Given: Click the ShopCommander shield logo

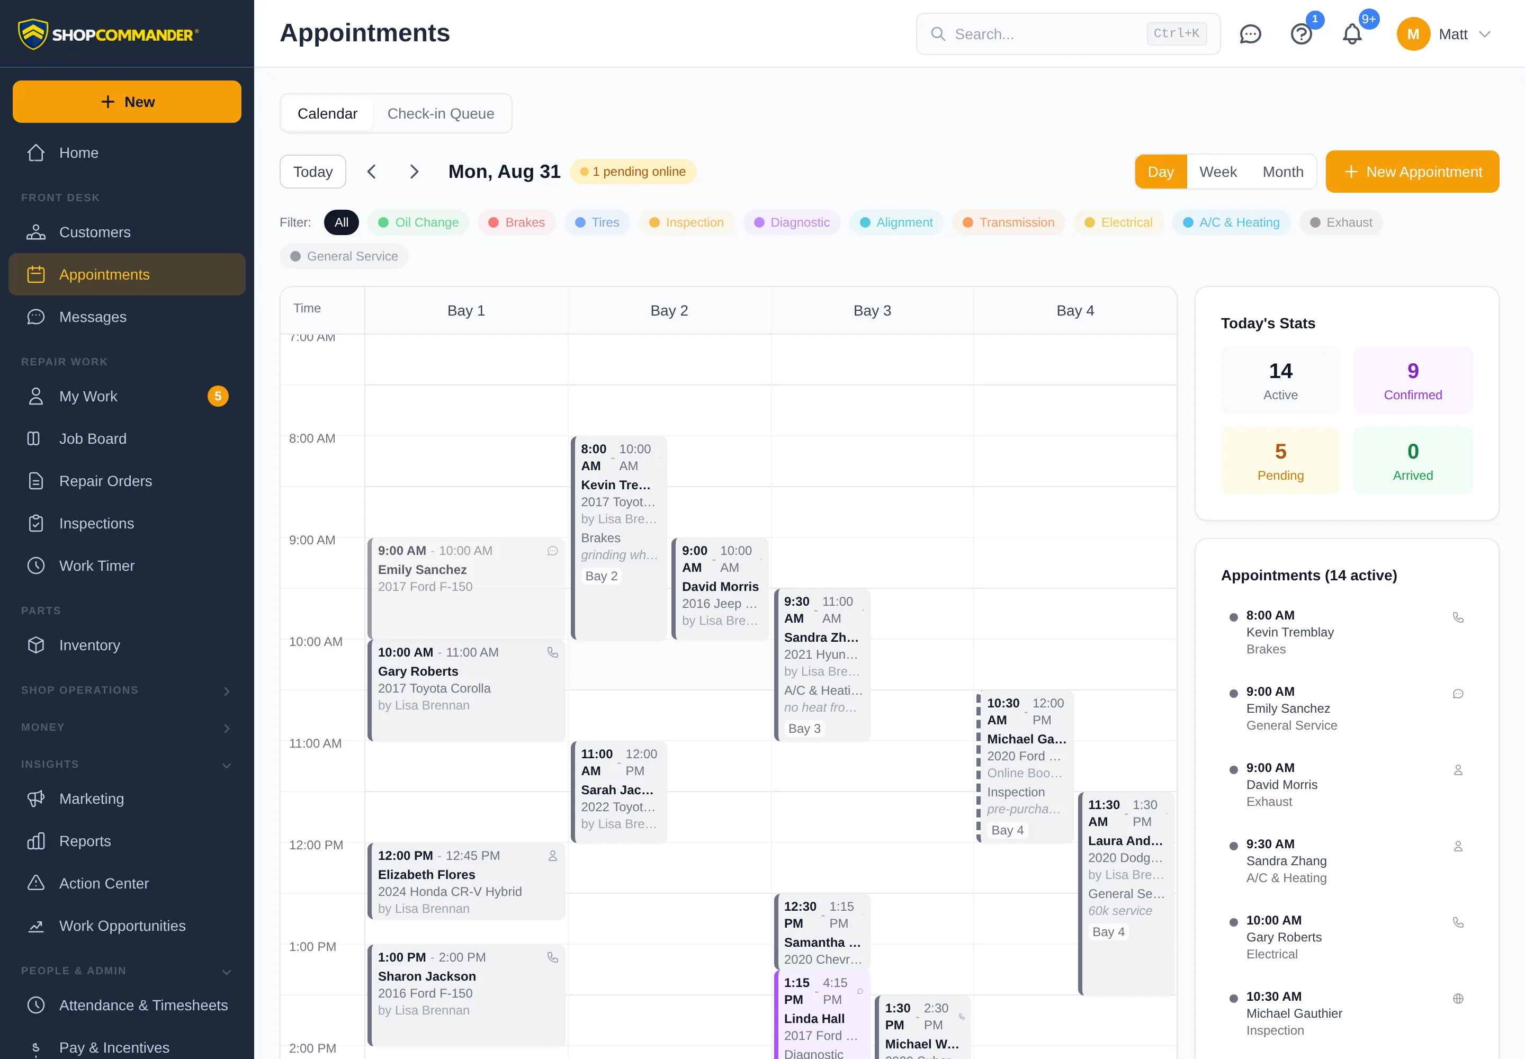Looking at the screenshot, I should (32, 34).
